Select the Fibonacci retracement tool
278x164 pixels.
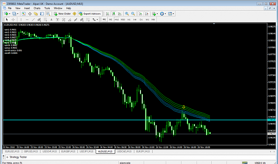[x=45, y=20]
